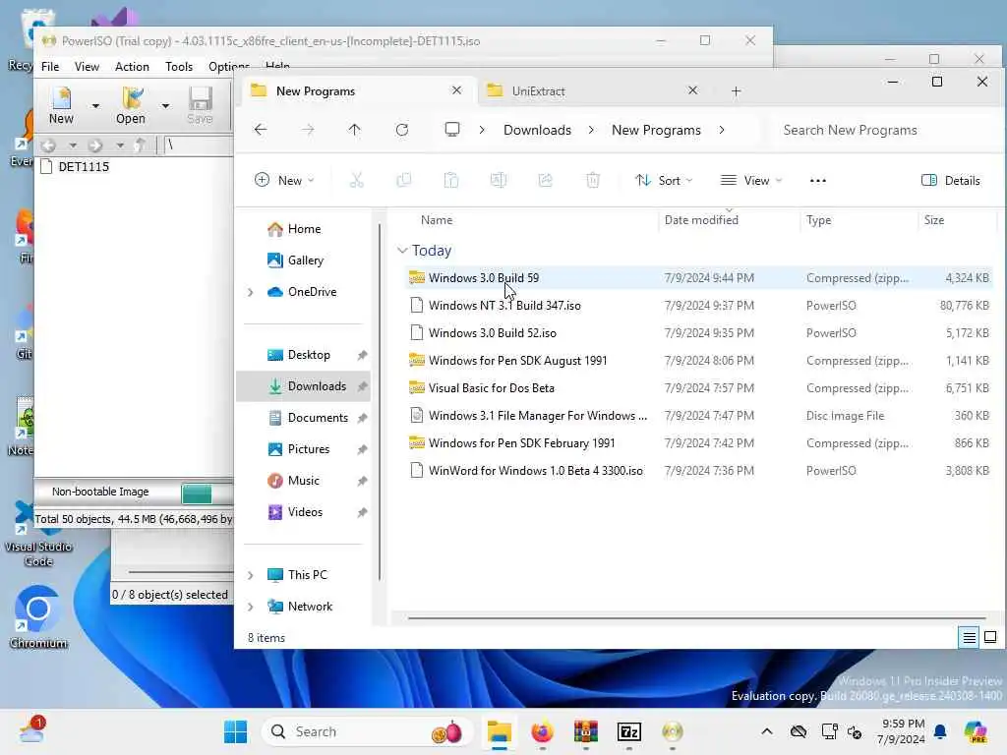Open the View dropdown in Explorer toolbar
Screen dimensions: 1007x755
tap(751, 181)
